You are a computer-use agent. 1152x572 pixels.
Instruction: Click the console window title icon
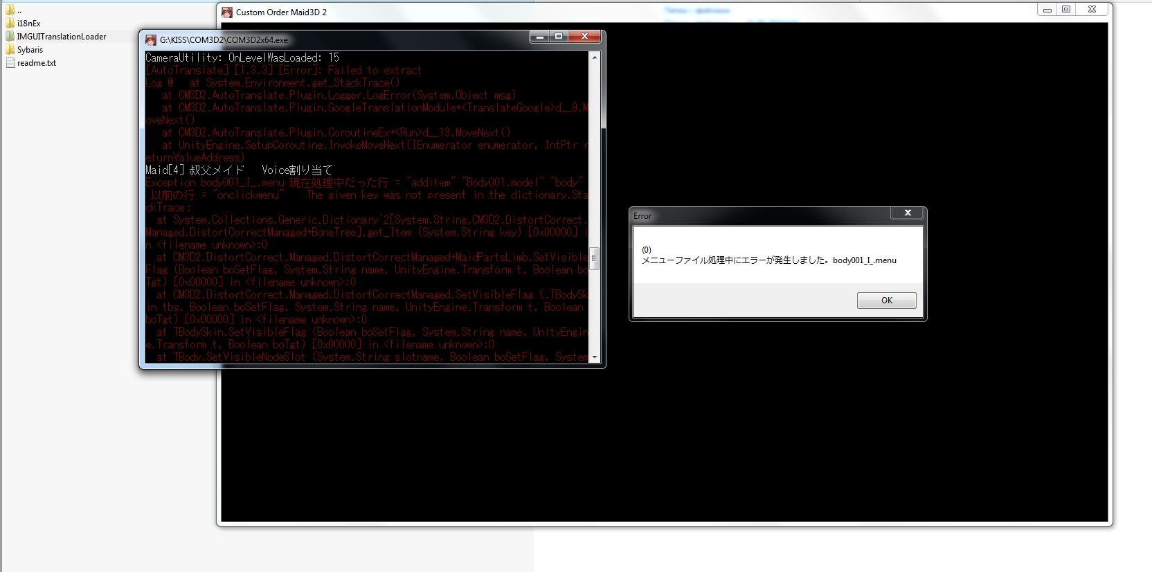tap(151, 40)
